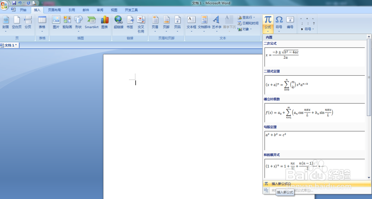Switch to the 视图 ribbon tab
This screenshot has width=372, height=199.
pos(114,10)
